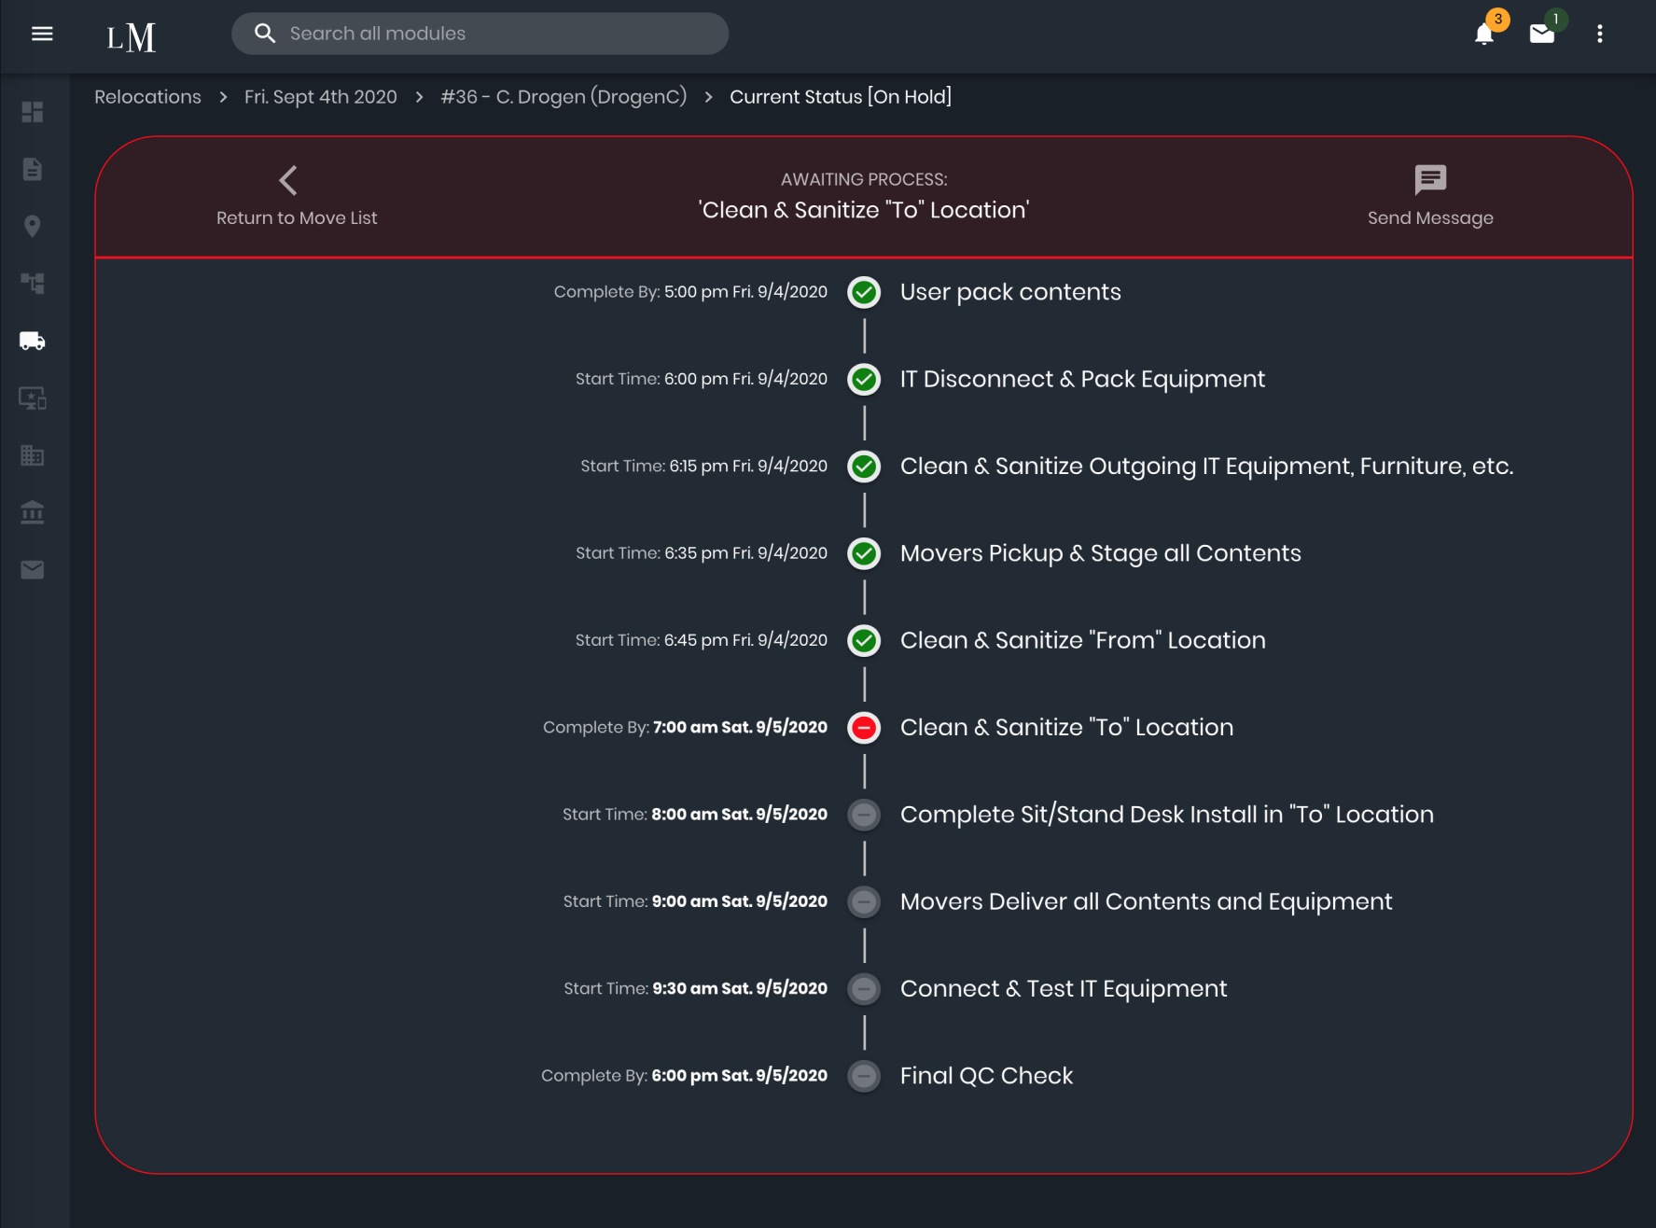Go to the Relocations breadcrumb
1656x1228 pixels.
click(147, 97)
